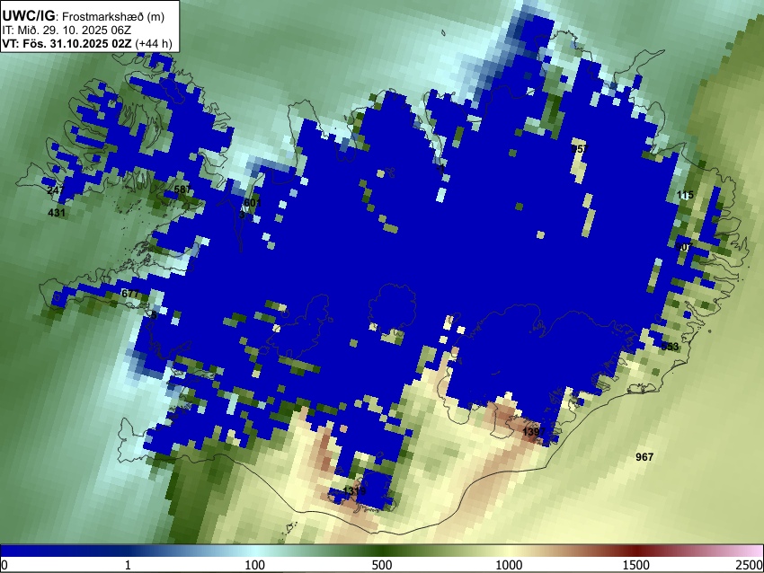This screenshot has height=573, width=764.
Task: Click the legend label '2500'
Action: [x=750, y=565]
